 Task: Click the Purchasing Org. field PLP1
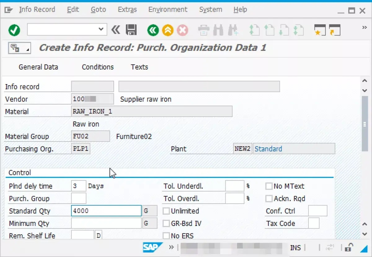tap(81, 149)
